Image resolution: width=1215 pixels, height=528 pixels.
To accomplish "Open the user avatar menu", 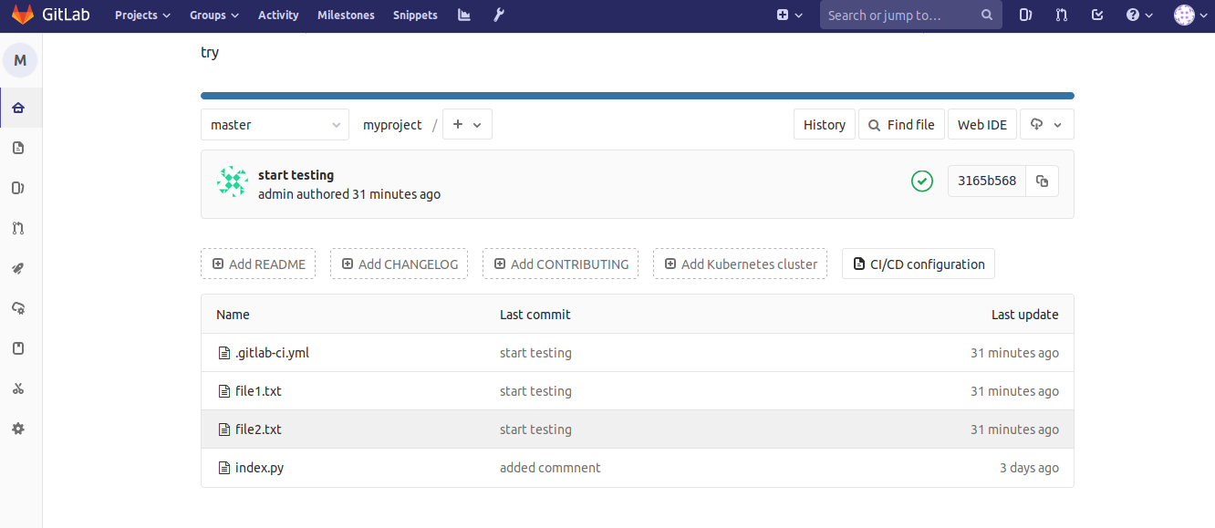I will (1189, 15).
